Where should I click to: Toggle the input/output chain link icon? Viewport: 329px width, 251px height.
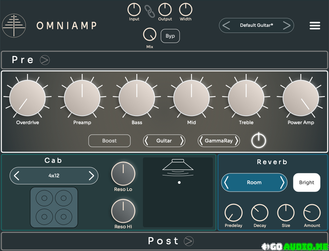150,11
